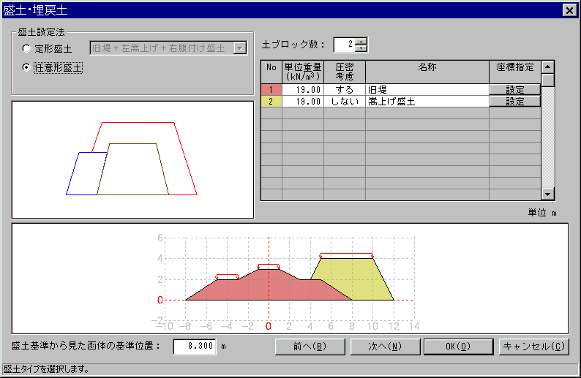Screen dimensions: 581x378
Task: Click the 土ブロック数 value field
Action: (344, 45)
